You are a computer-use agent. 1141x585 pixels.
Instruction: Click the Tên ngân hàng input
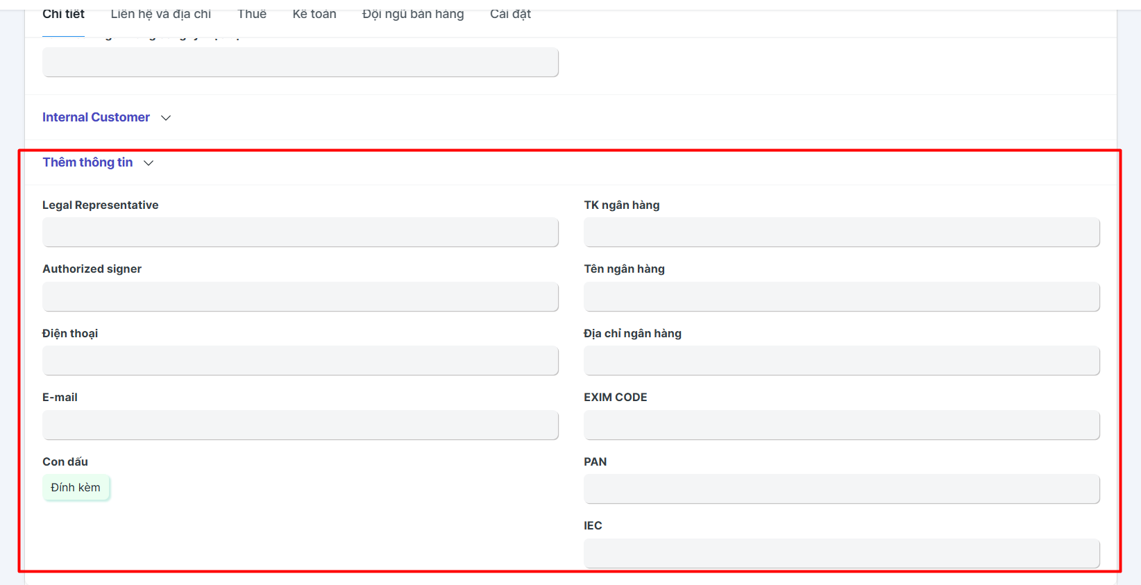841,296
